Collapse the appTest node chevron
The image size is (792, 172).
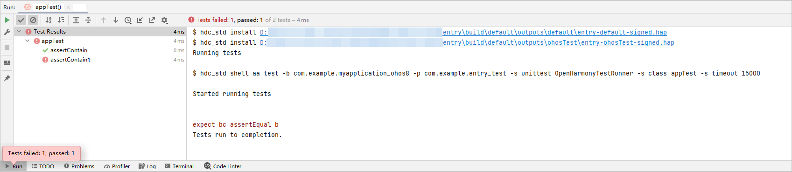(x=28, y=41)
